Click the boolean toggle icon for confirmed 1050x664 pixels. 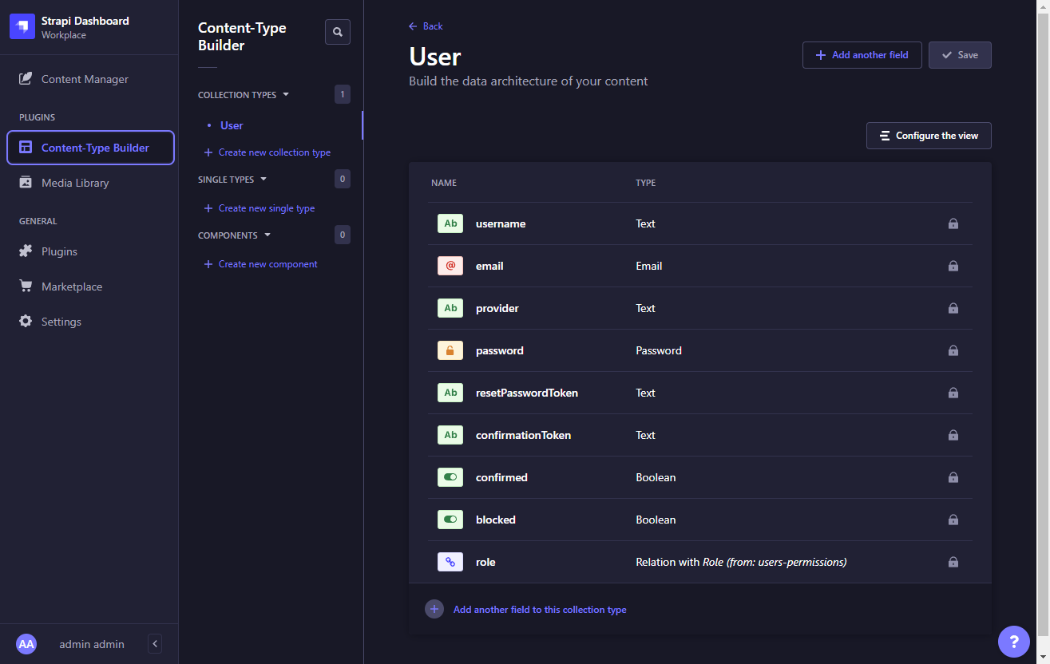pyautogui.click(x=450, y=477)
